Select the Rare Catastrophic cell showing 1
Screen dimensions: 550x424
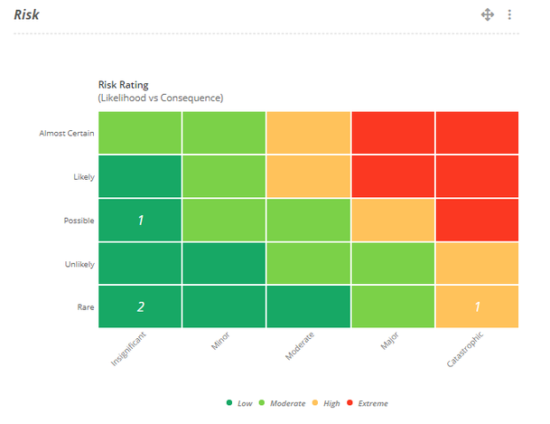coord(477,306)
